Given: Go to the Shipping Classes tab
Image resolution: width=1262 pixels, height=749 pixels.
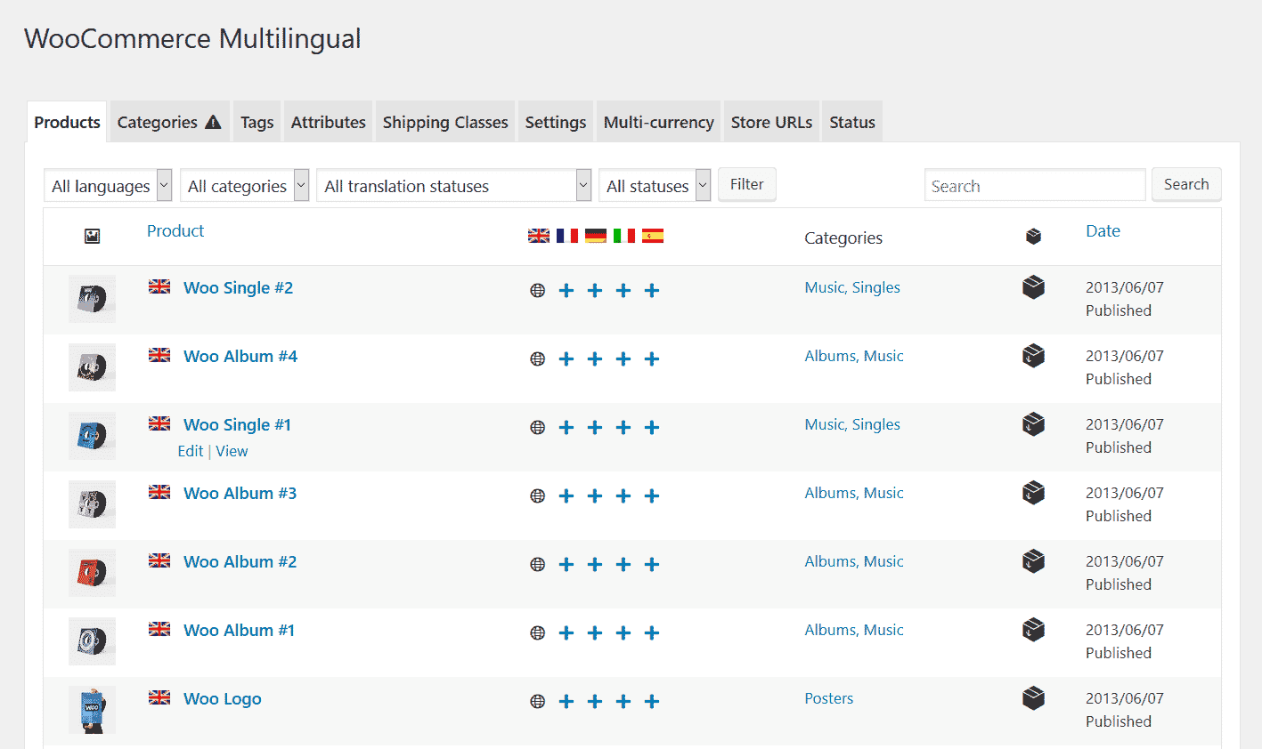Looking at the screenshot, I should (445, 123).
